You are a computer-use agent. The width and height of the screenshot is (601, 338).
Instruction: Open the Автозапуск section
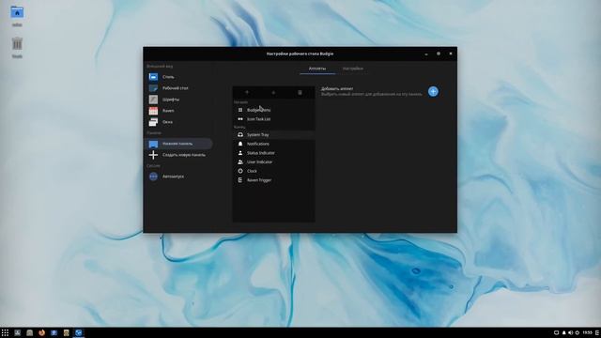coord(178,177)
